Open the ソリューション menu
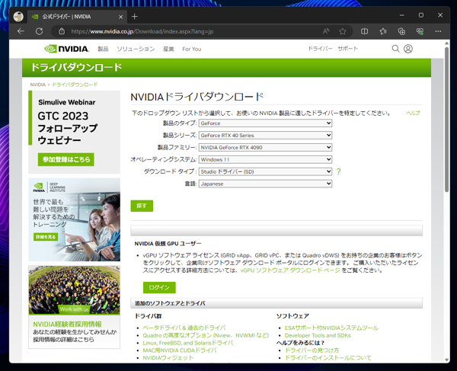This screenshot has height=371, width=457. tap(136, 49)
